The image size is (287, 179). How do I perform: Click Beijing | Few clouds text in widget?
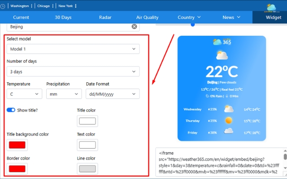222,82
